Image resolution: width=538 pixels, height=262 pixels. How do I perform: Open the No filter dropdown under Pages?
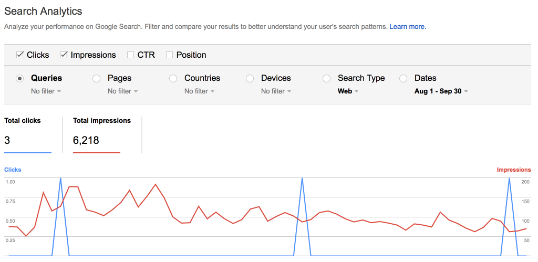123,91
